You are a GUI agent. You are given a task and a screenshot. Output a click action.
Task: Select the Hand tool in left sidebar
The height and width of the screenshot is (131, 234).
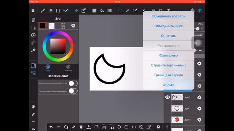33,107
